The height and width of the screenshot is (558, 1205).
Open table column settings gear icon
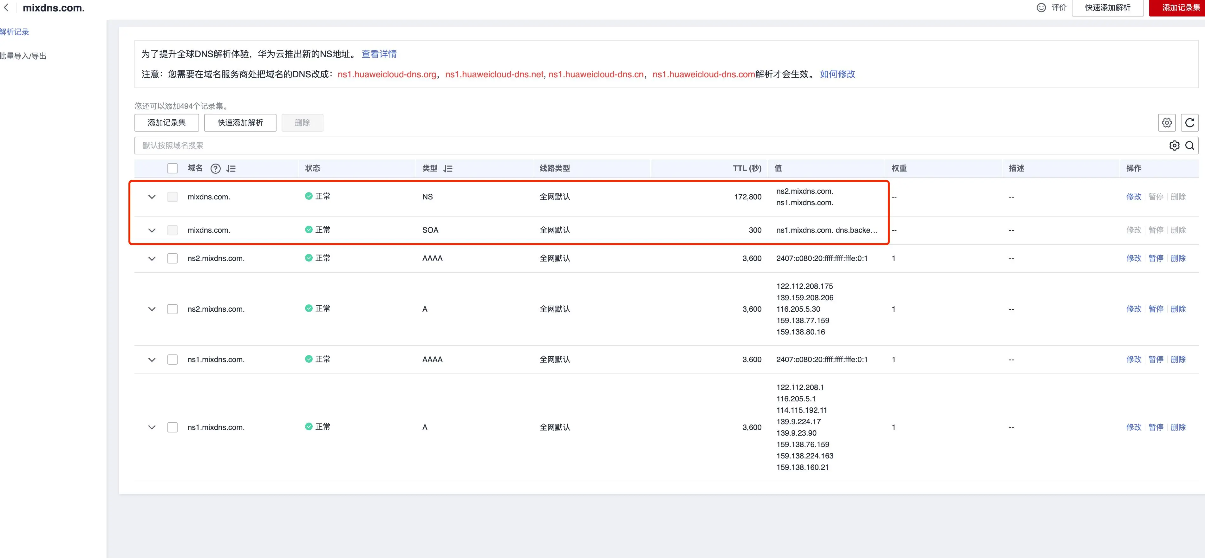coord(1167,123)
